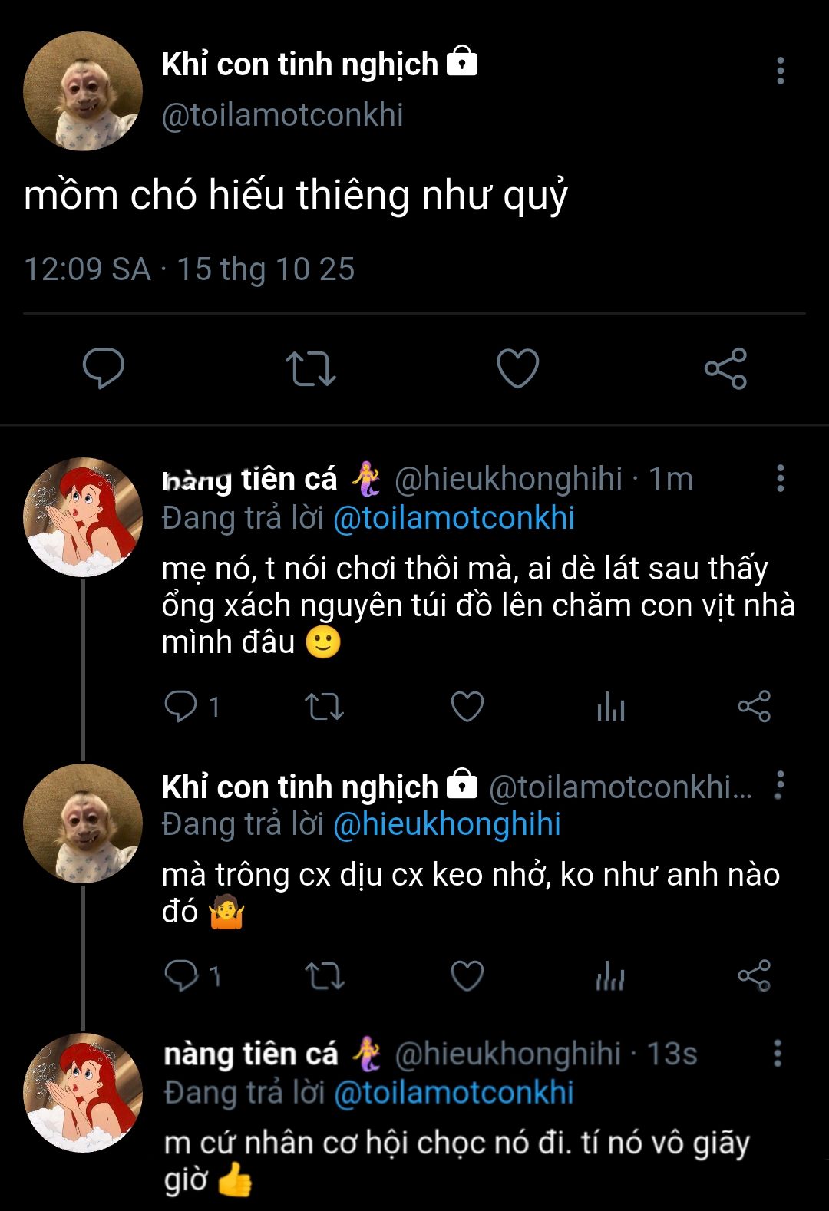Retweet the reply about 'dịu cx keo'

tap(324, 976)
